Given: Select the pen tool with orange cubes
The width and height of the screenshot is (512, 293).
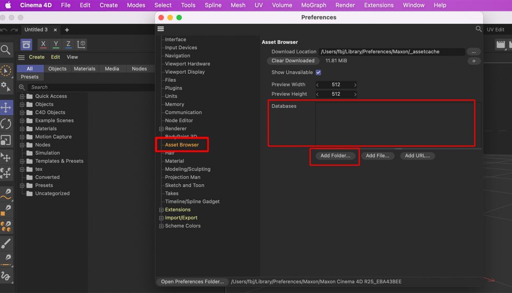Looking at the screenshot, I should [6, 226].
